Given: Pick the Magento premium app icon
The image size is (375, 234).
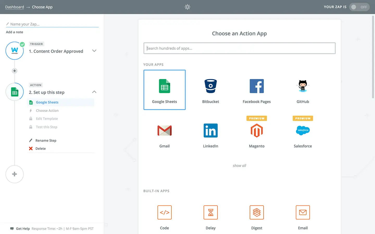Looking at the screenshot, I should (x=257, y=131).
